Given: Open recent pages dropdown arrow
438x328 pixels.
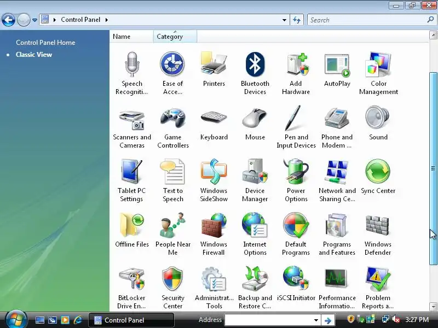Looking at the screenshot, I should point(34,20).
